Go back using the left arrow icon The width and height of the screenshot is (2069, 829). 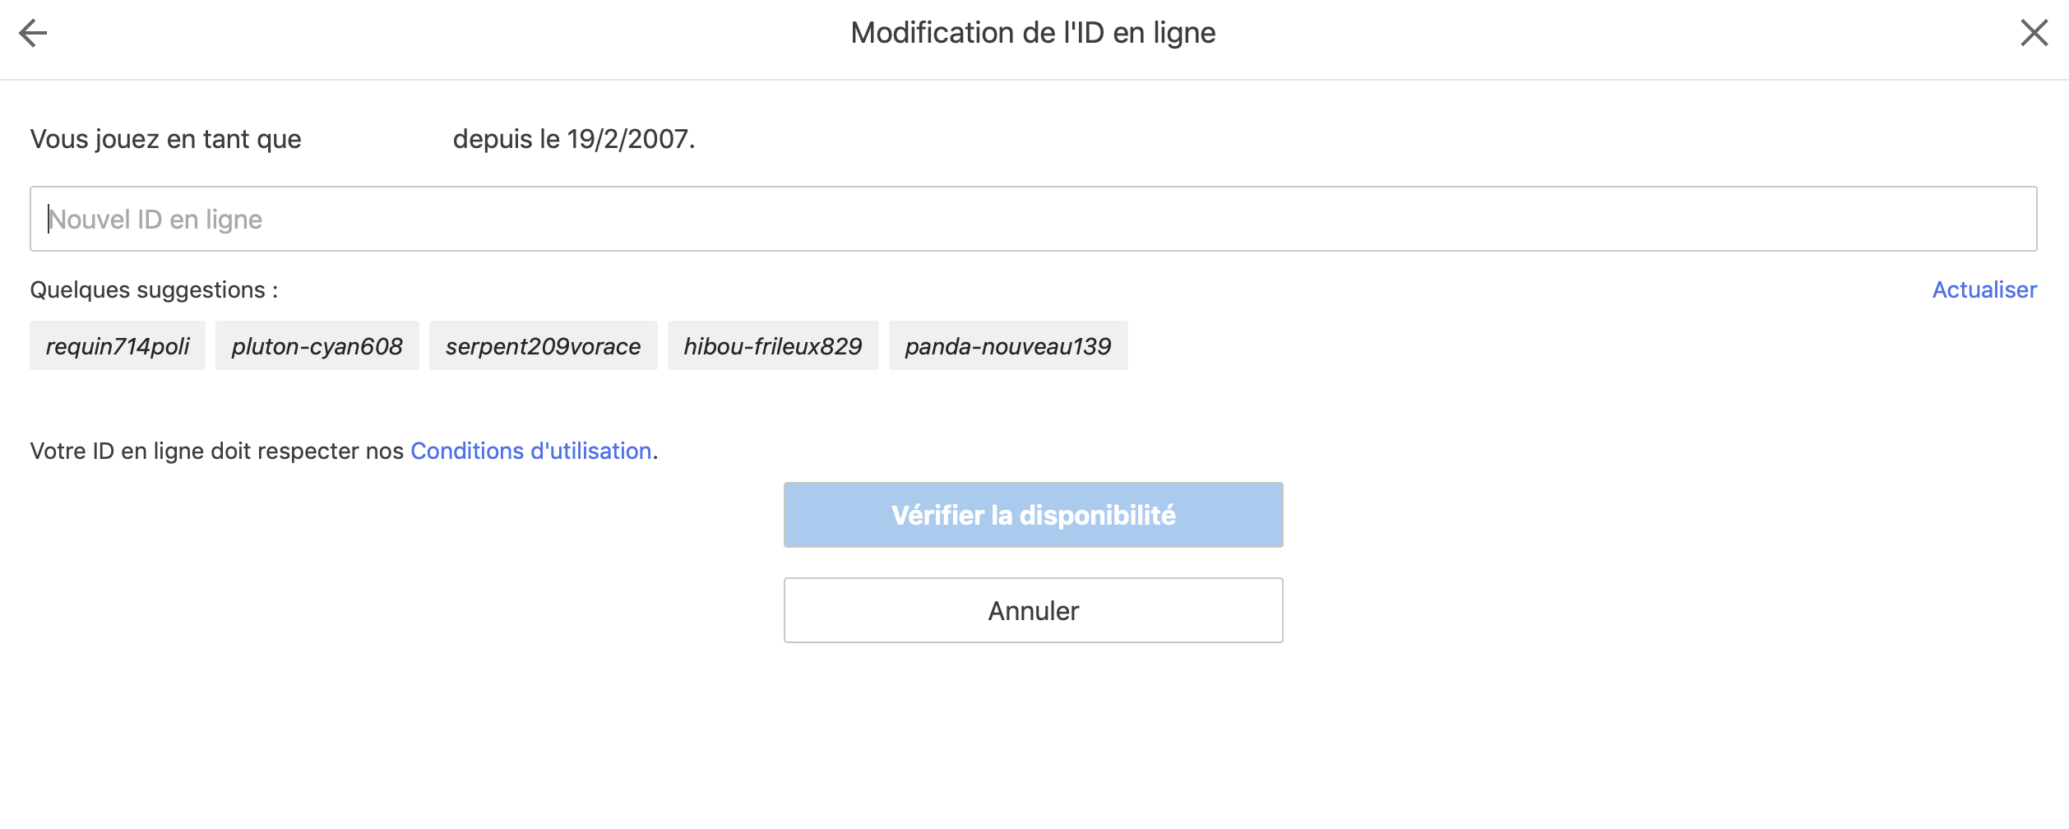(33, 33)
